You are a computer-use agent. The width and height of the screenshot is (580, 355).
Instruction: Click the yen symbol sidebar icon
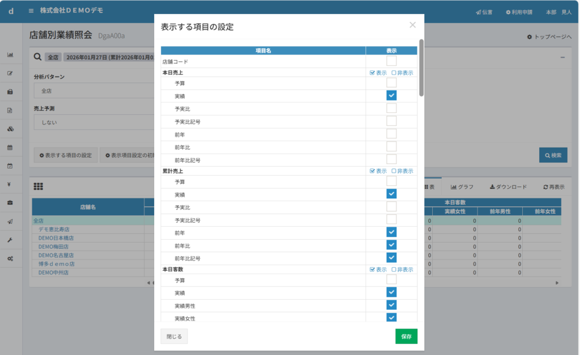(10, 184)
